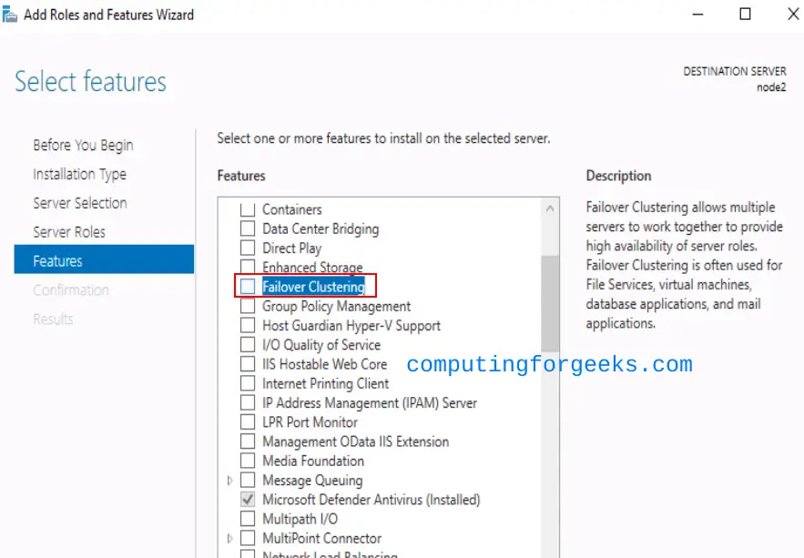
Task: Select the Group Policy Management checkbox
Action: (x=248, y=306)
